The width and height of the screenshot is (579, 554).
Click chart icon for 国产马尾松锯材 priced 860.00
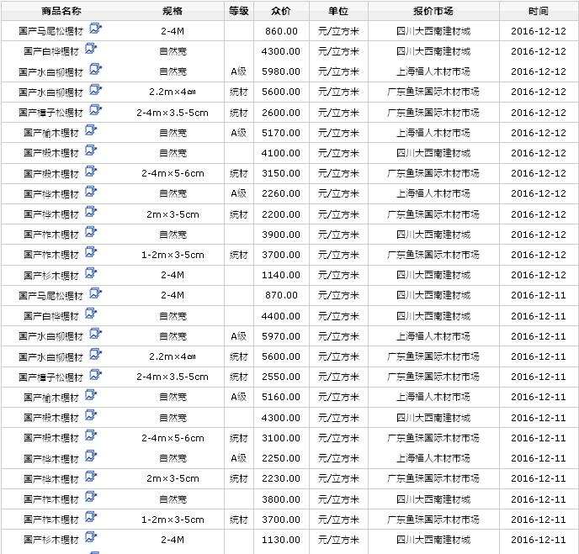pyautogui.click(x=96, y=29)
